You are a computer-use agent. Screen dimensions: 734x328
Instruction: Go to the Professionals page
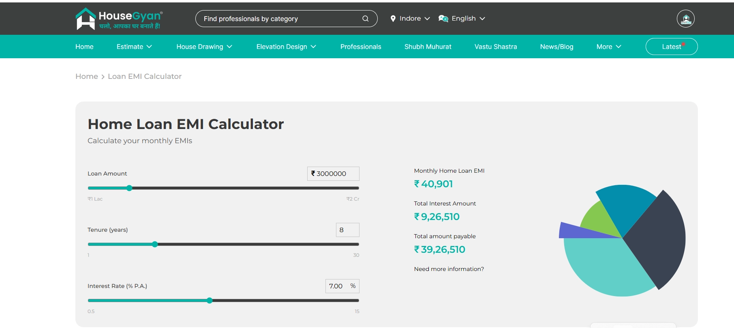pyautogui.click(x=361, y=47)
